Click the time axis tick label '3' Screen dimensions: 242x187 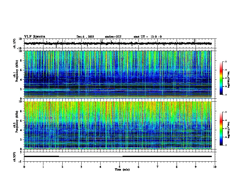click(x=81, y=167)
